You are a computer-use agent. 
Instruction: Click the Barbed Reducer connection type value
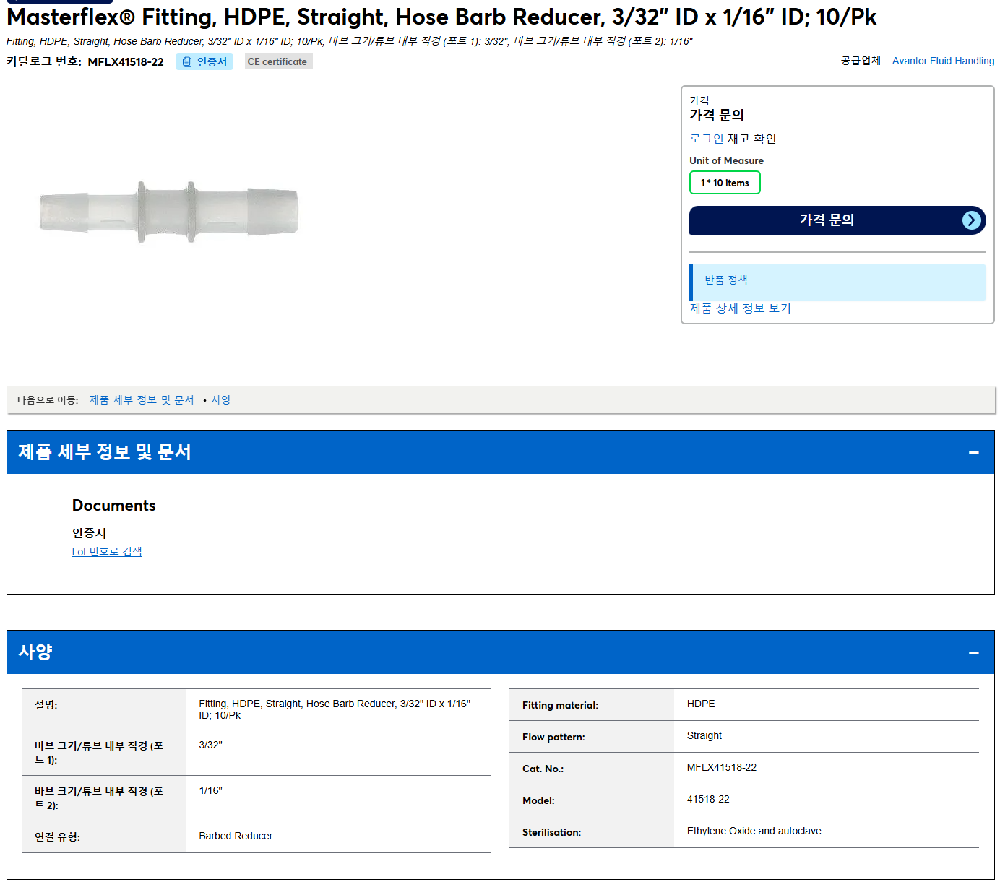click(x=236, y=836)
